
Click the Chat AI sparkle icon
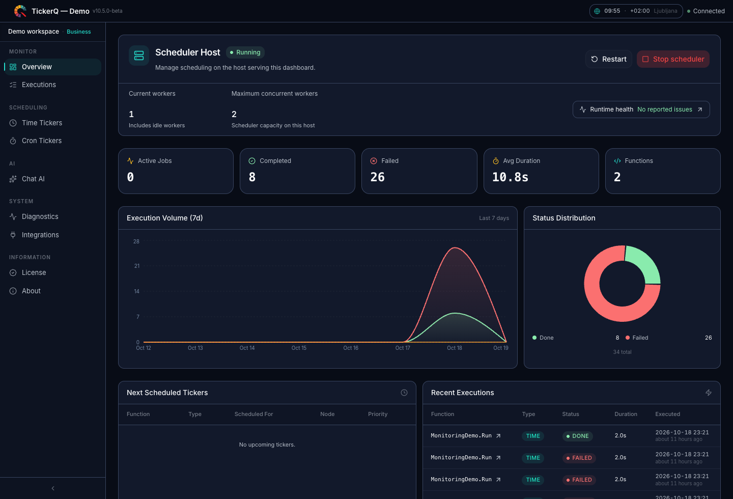[13, 179]
